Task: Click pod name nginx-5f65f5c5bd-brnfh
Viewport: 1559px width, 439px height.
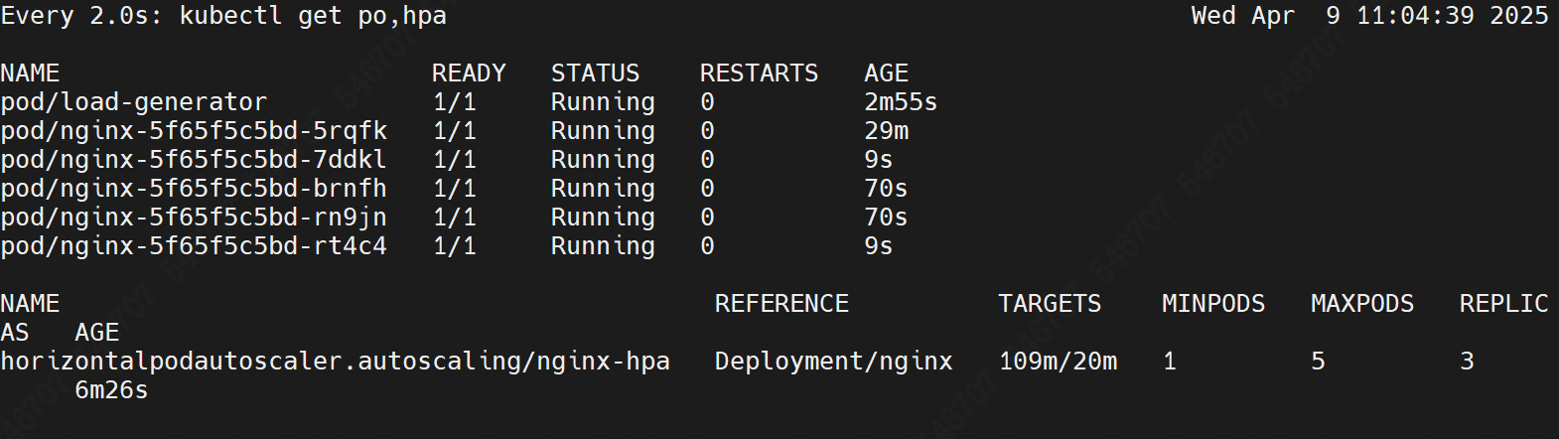Action: [194, 189]
